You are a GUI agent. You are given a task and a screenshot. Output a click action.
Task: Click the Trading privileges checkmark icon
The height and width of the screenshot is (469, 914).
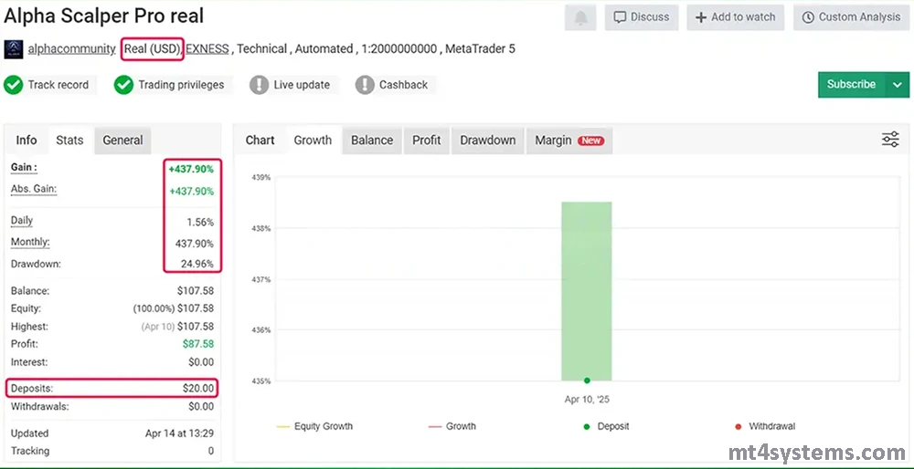pyautogui.click(x=124, y=85)
